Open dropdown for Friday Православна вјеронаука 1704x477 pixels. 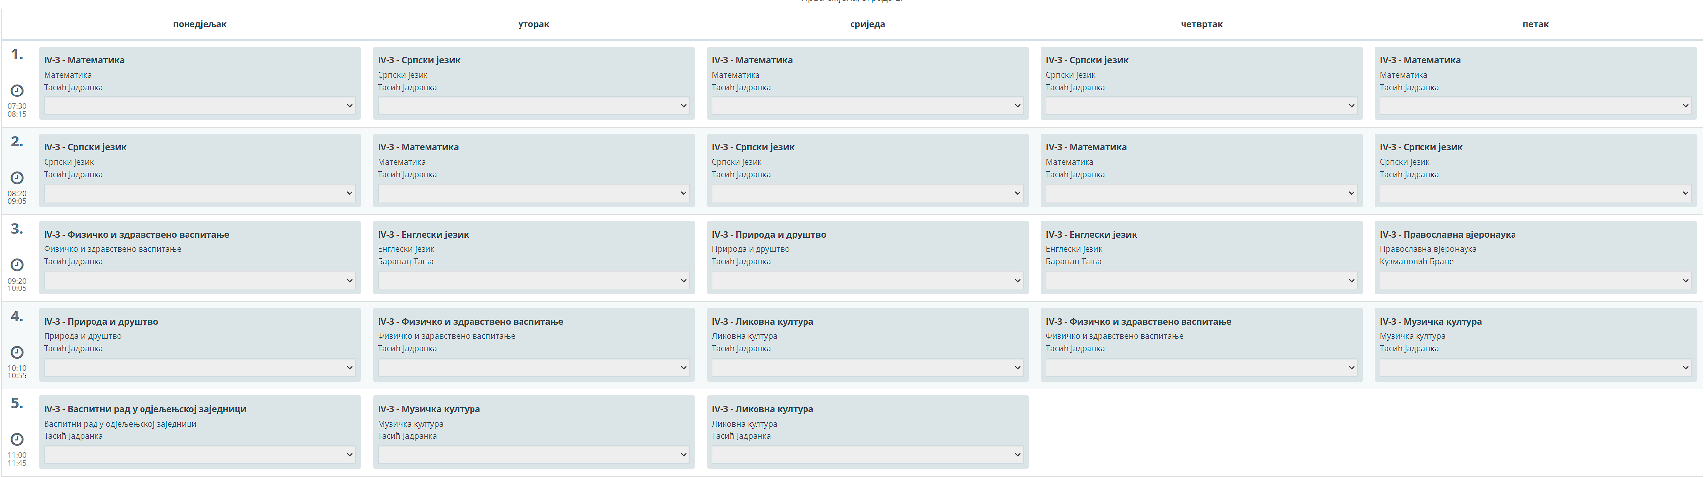click(x=1535, y=281)
